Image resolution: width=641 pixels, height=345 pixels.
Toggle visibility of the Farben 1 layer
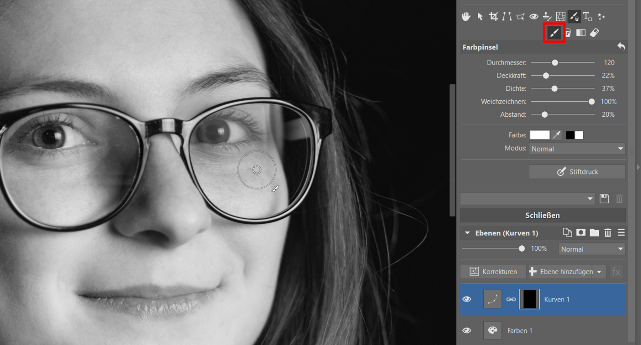[x=467, y=331]
